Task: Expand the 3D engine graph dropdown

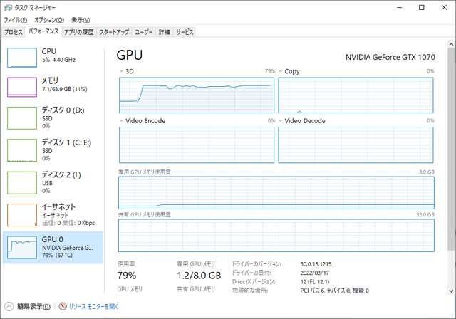Action: (121, 72)
